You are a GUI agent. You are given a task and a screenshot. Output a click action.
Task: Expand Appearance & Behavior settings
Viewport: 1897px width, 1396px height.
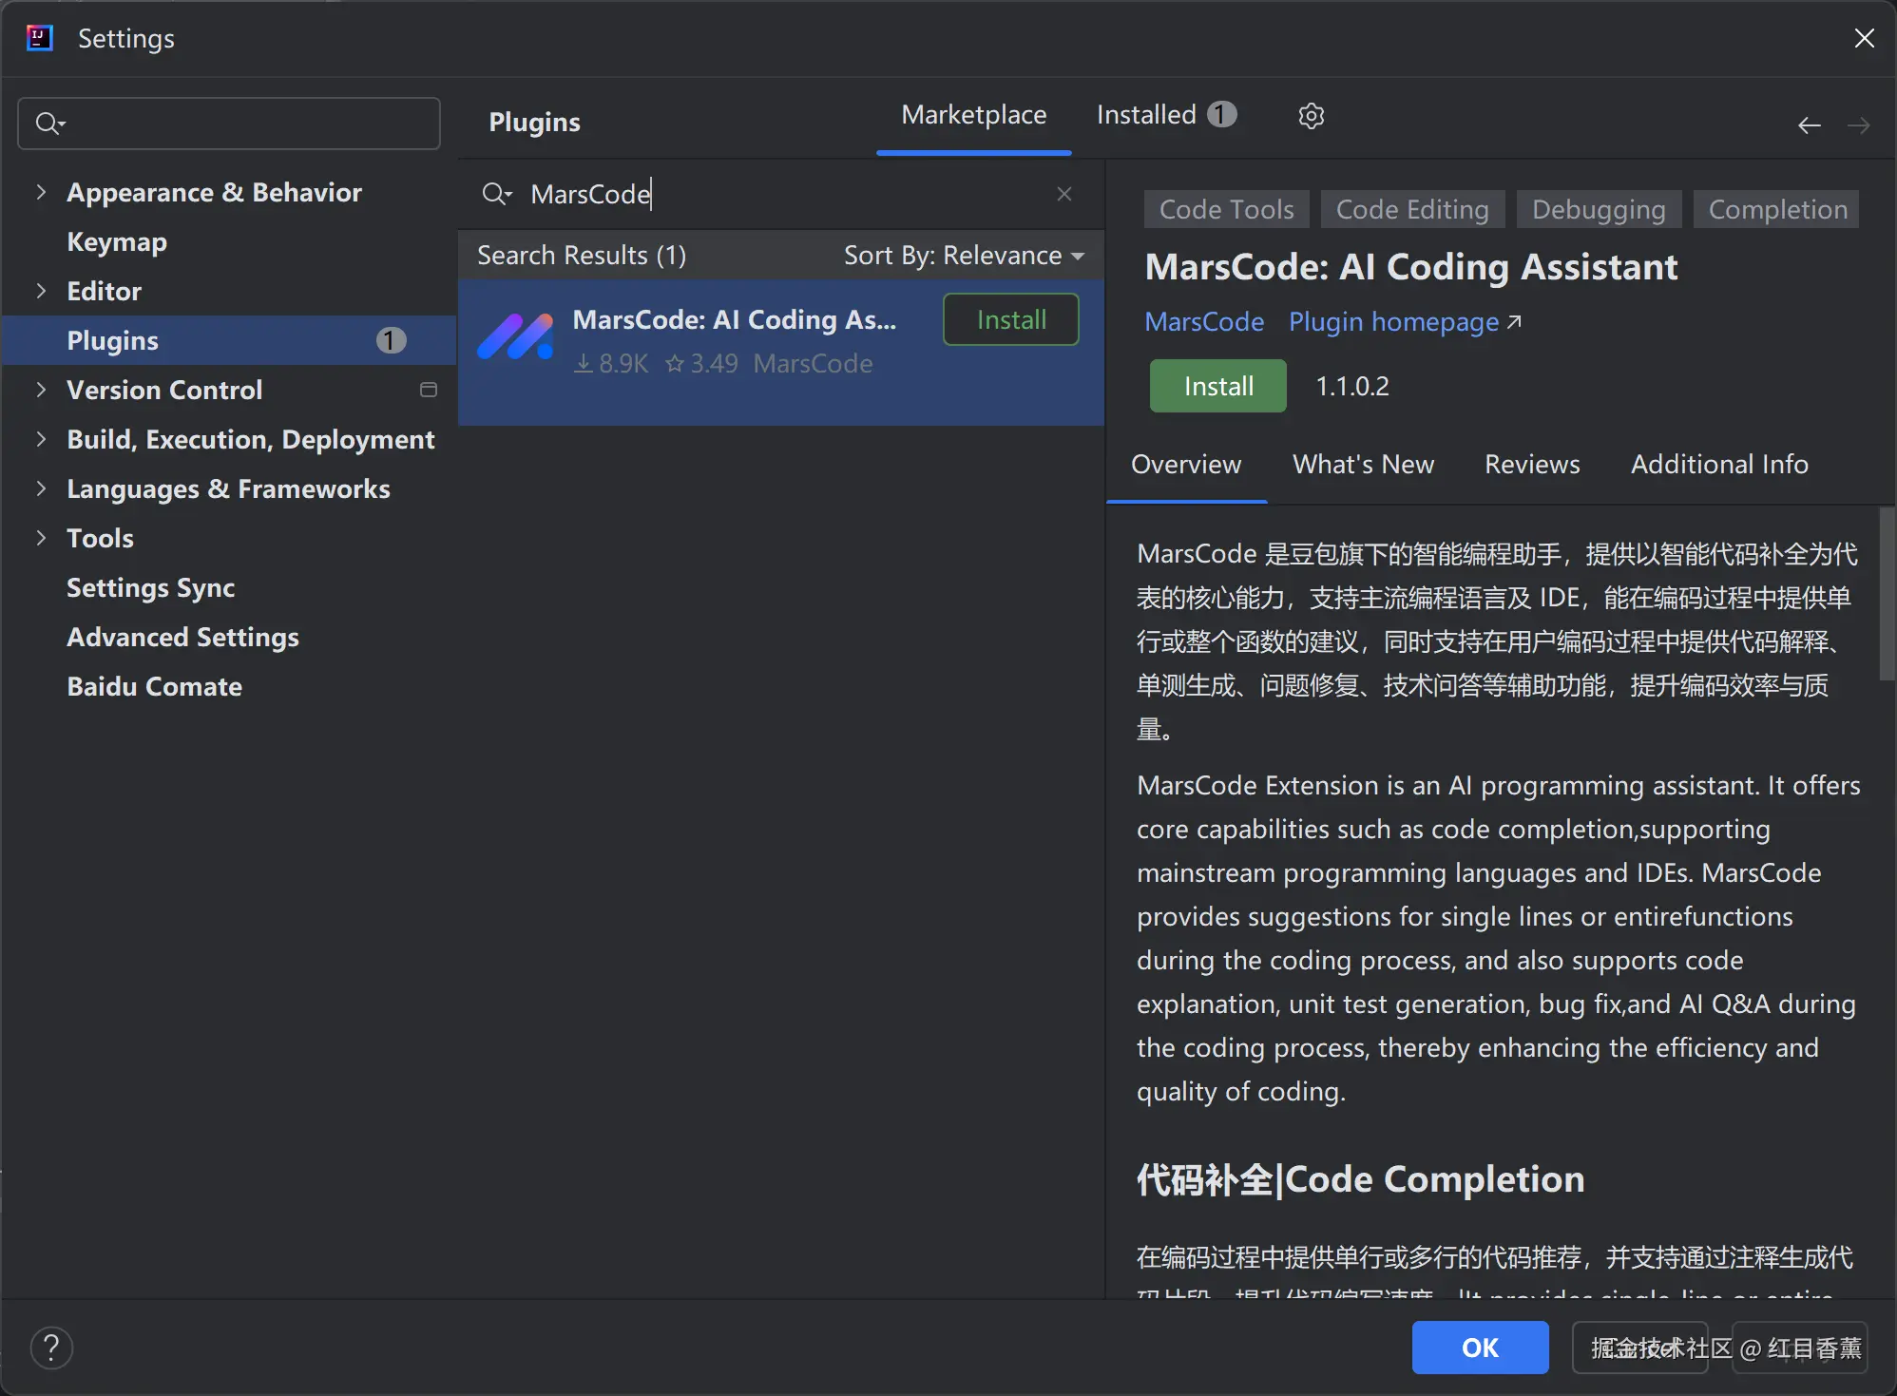click(41, 192)
